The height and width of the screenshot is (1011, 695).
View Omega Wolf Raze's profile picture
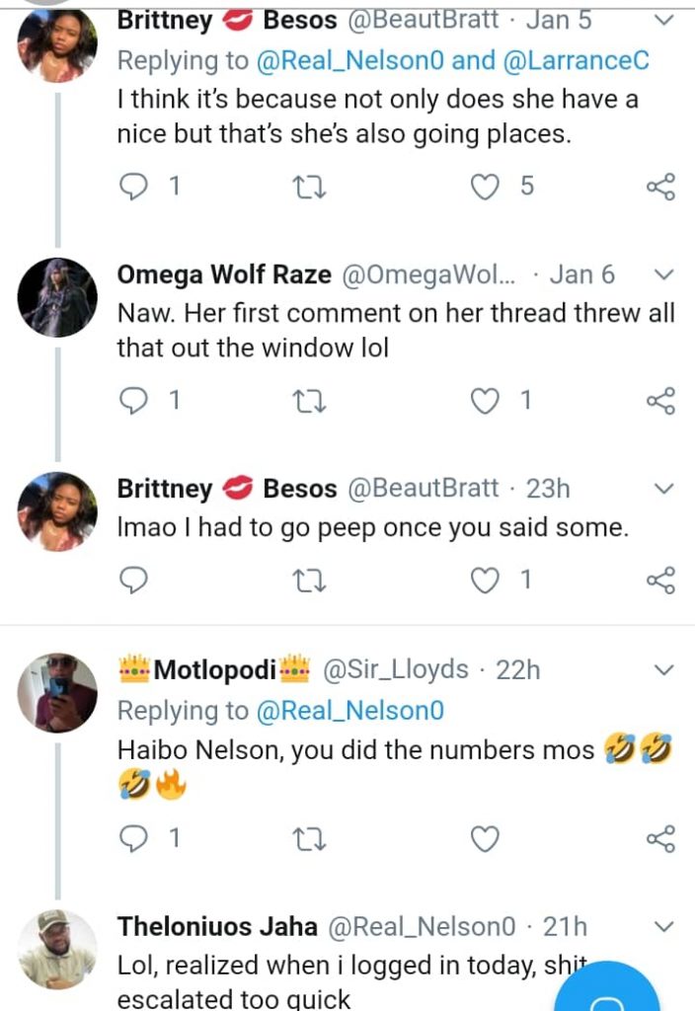[x=57, y=298]
